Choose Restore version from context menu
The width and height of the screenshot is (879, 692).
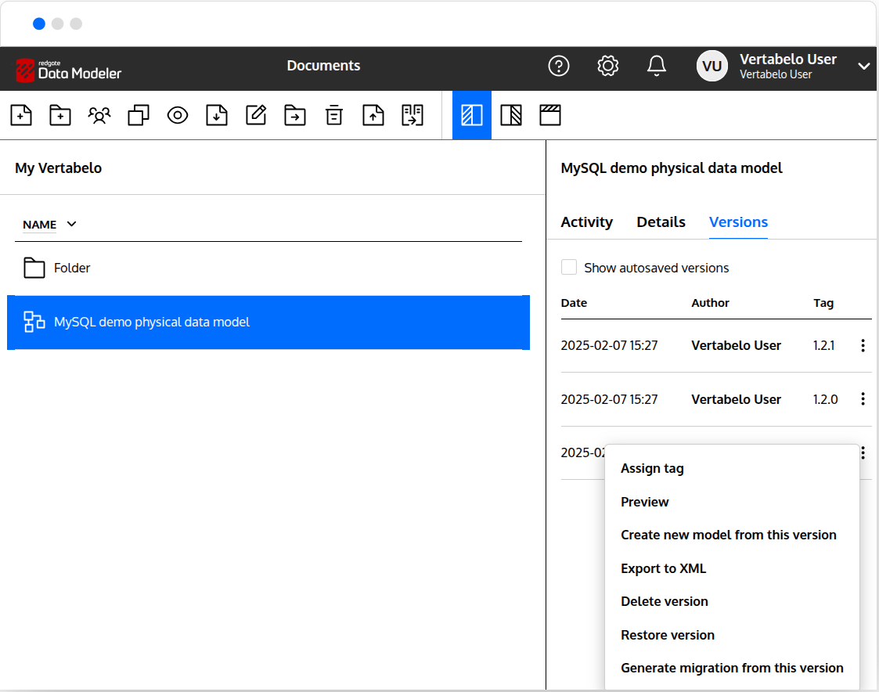tap(667, 635)
